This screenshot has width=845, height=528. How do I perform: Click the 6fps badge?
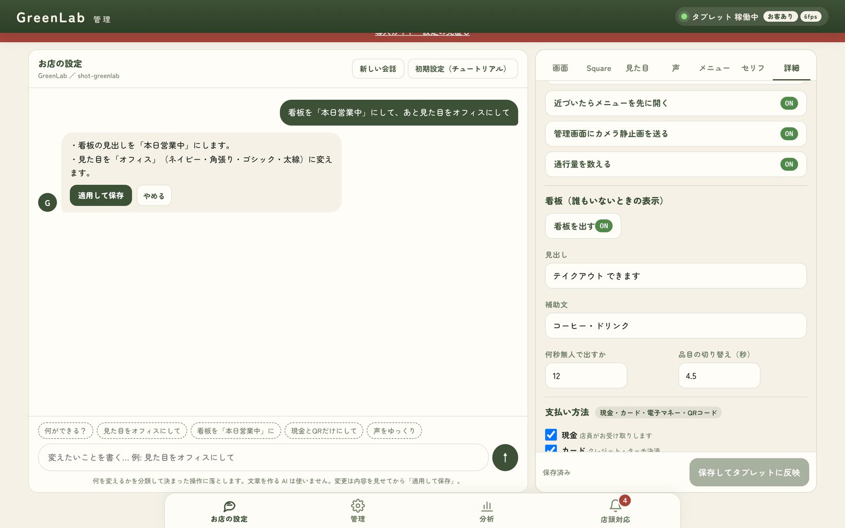click(811, 16)
